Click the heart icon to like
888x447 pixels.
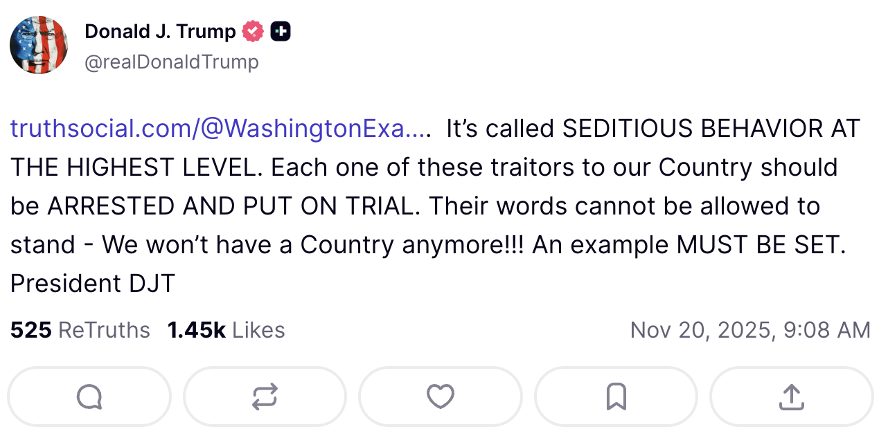click(441, 396)
